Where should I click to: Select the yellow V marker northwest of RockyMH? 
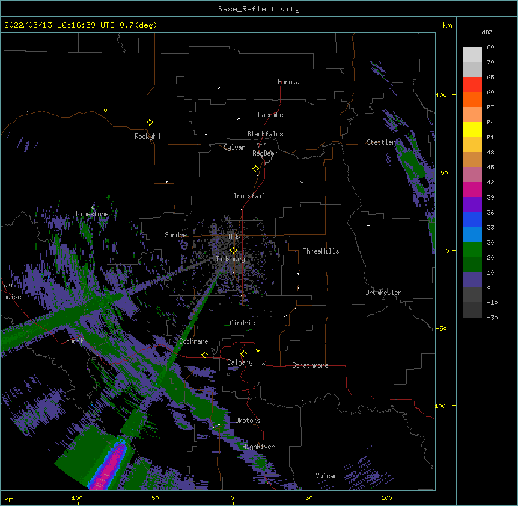click(x=105, y=111)
